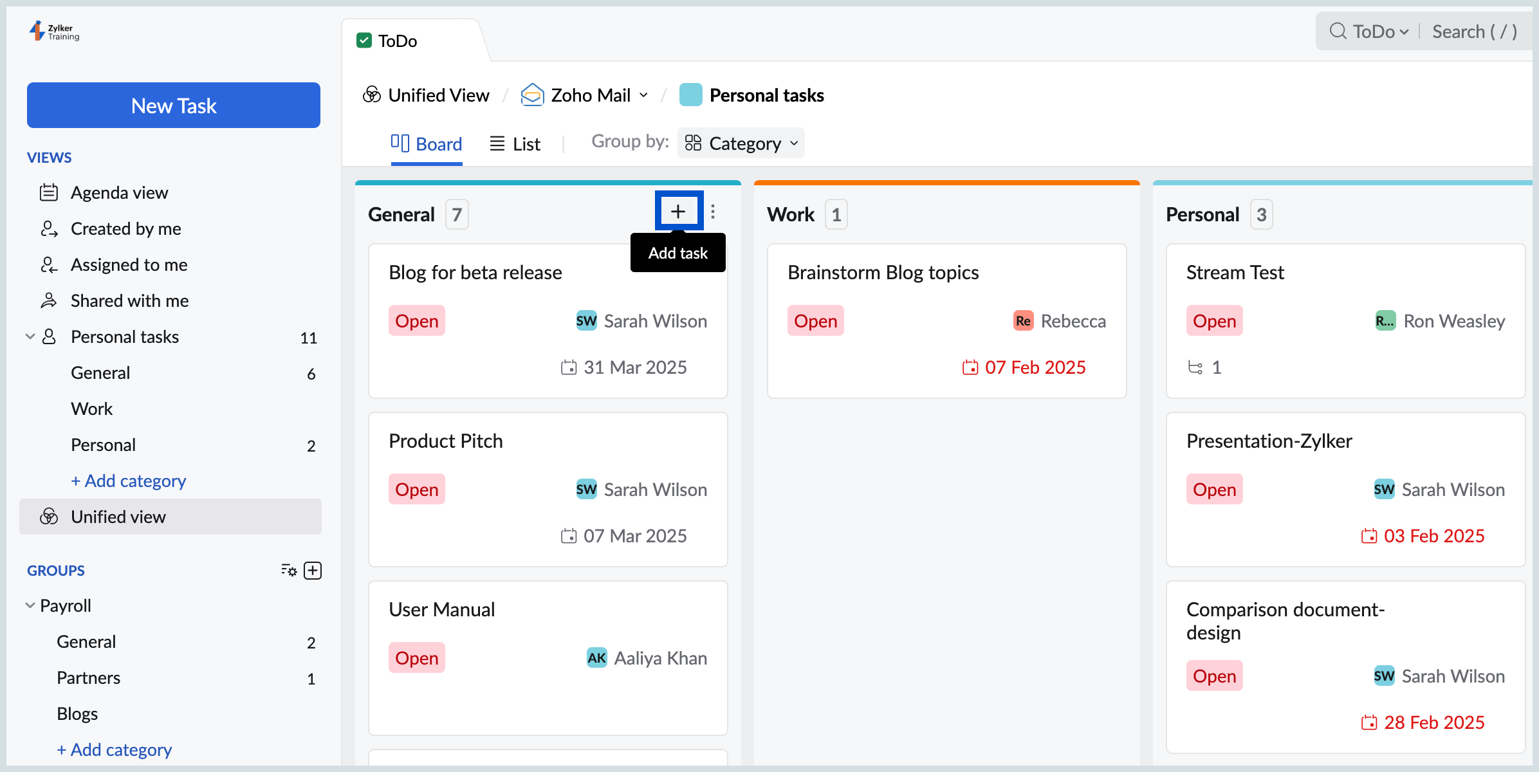Click 03 Feb 2025 overdue date
Image resolution: width=1539 pixels, height=772 pixels.
point(1423,536)
